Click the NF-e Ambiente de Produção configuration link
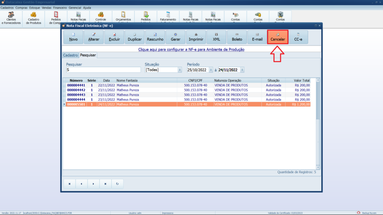 coord(191,49)
